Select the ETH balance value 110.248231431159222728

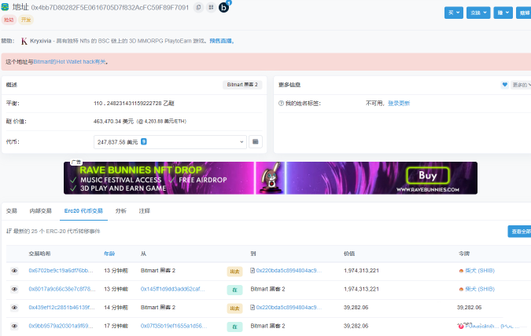click(134, 104)
